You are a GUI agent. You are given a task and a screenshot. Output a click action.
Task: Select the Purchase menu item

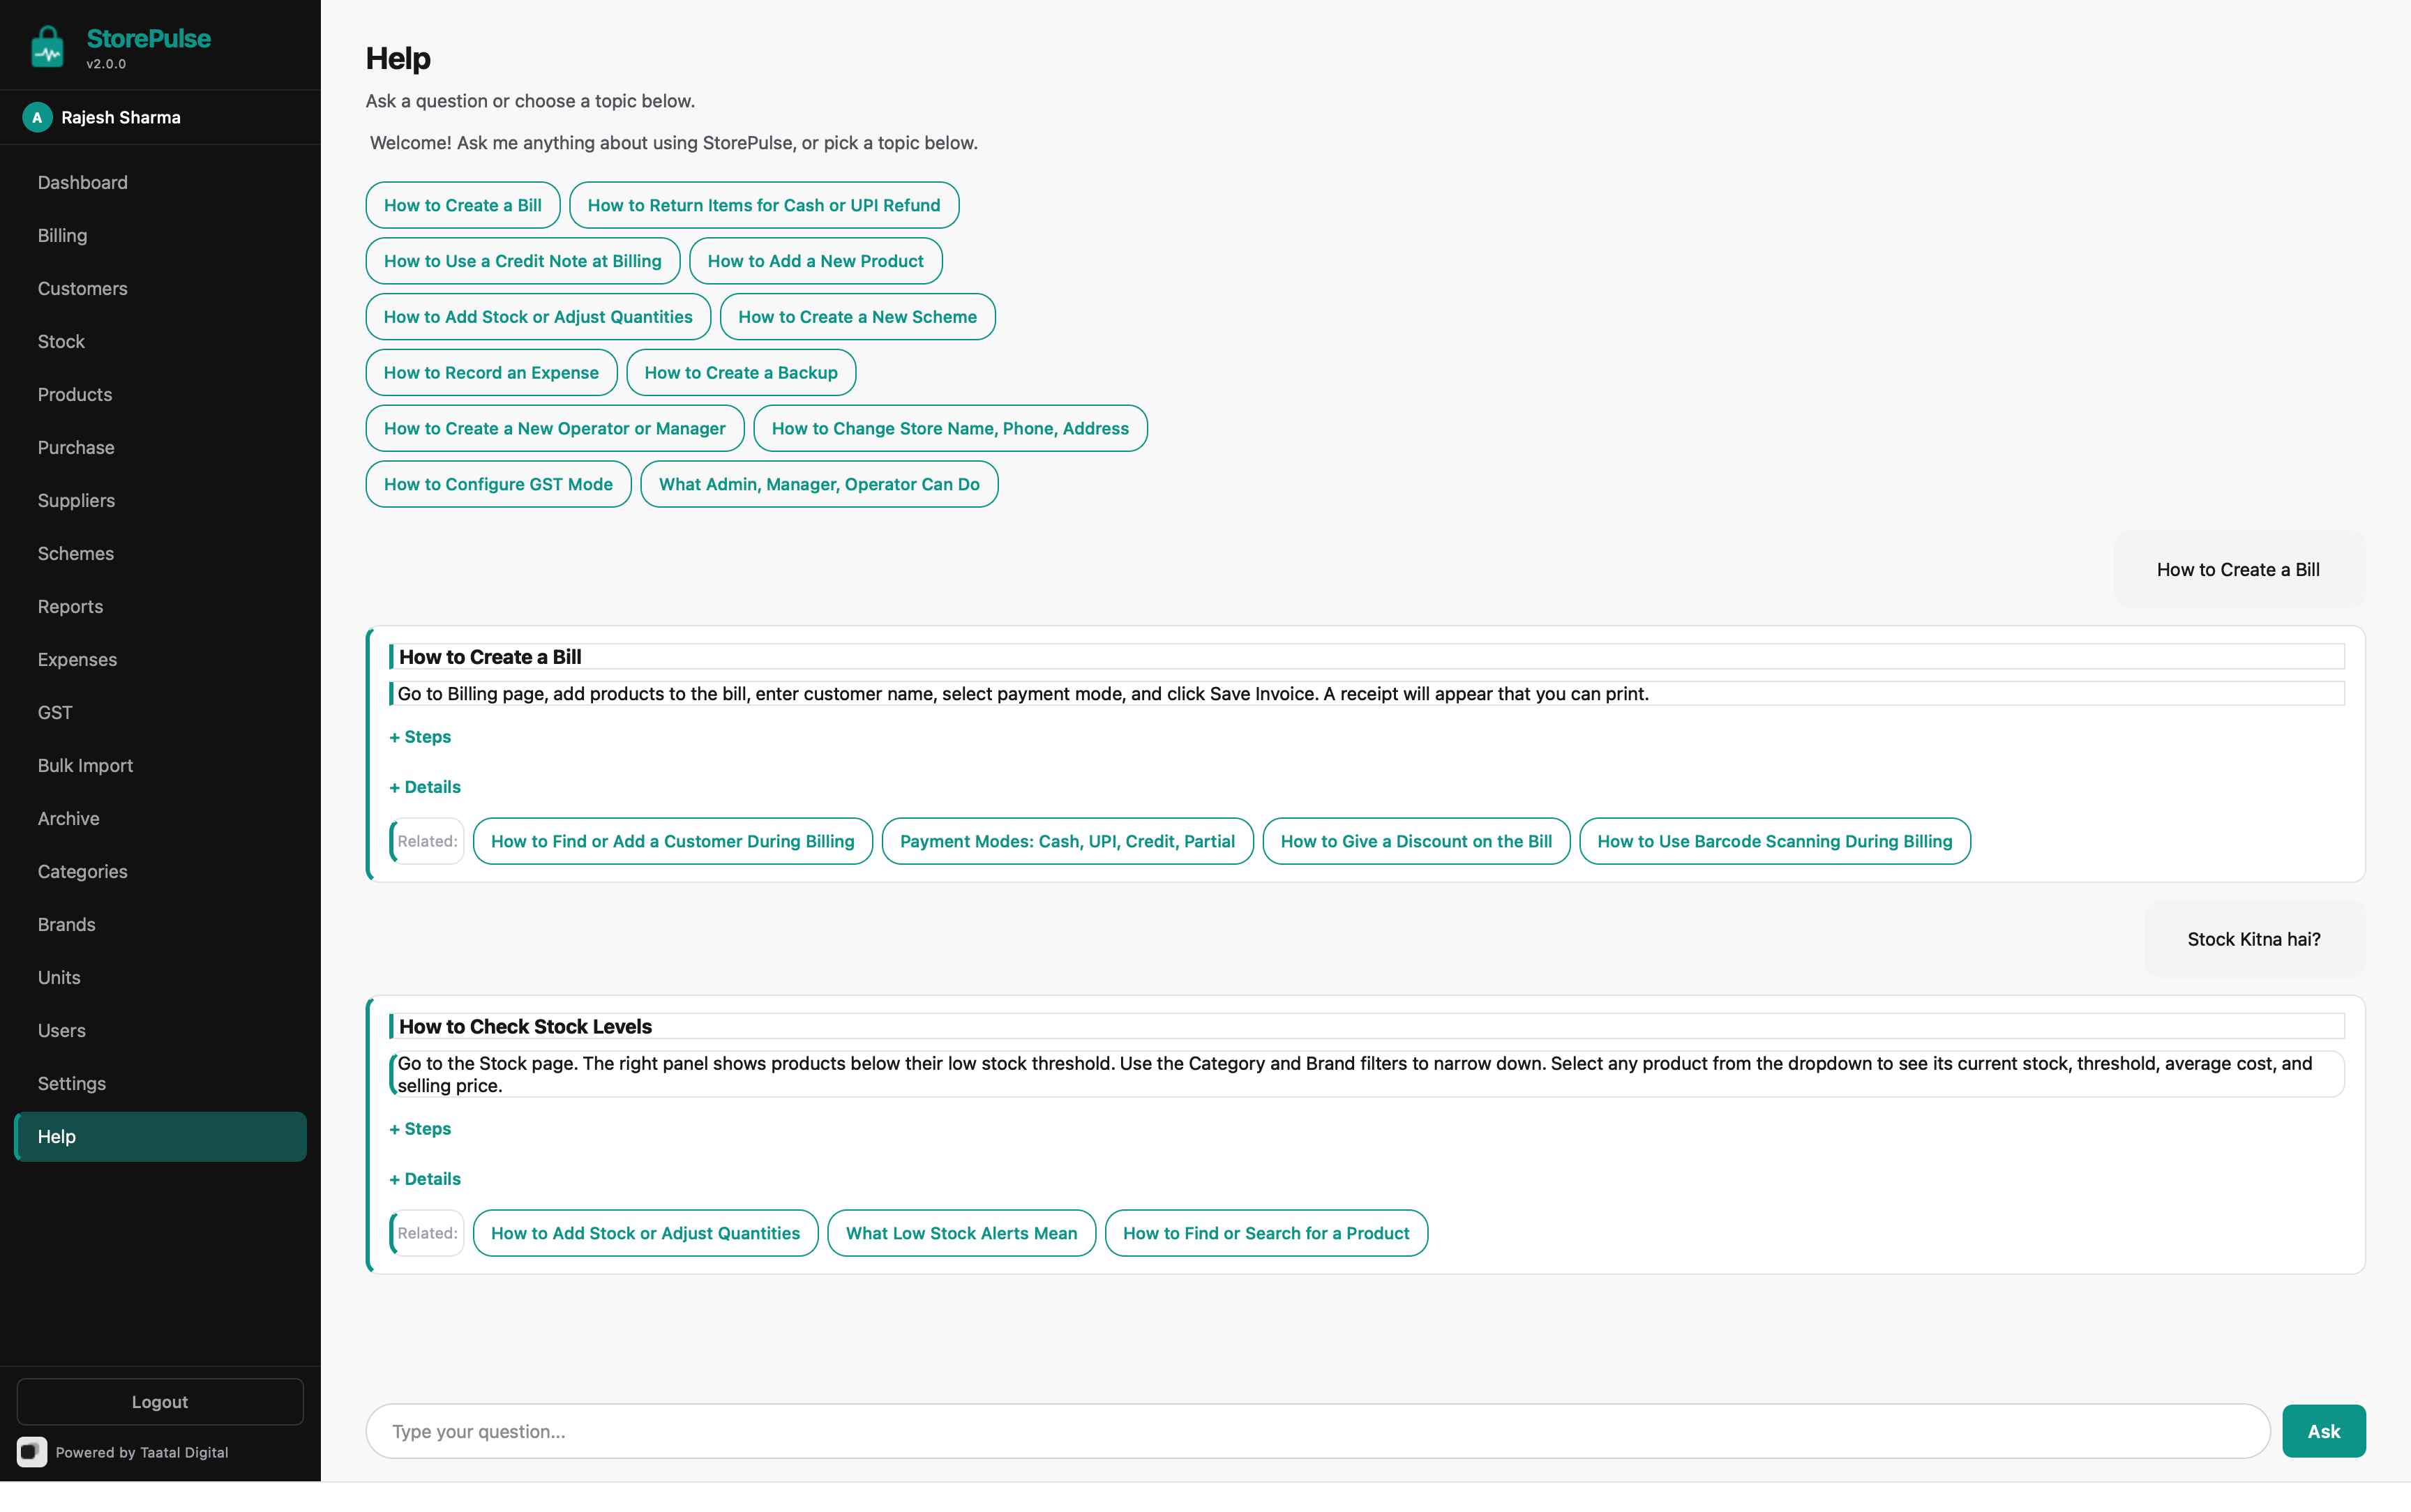160,447
